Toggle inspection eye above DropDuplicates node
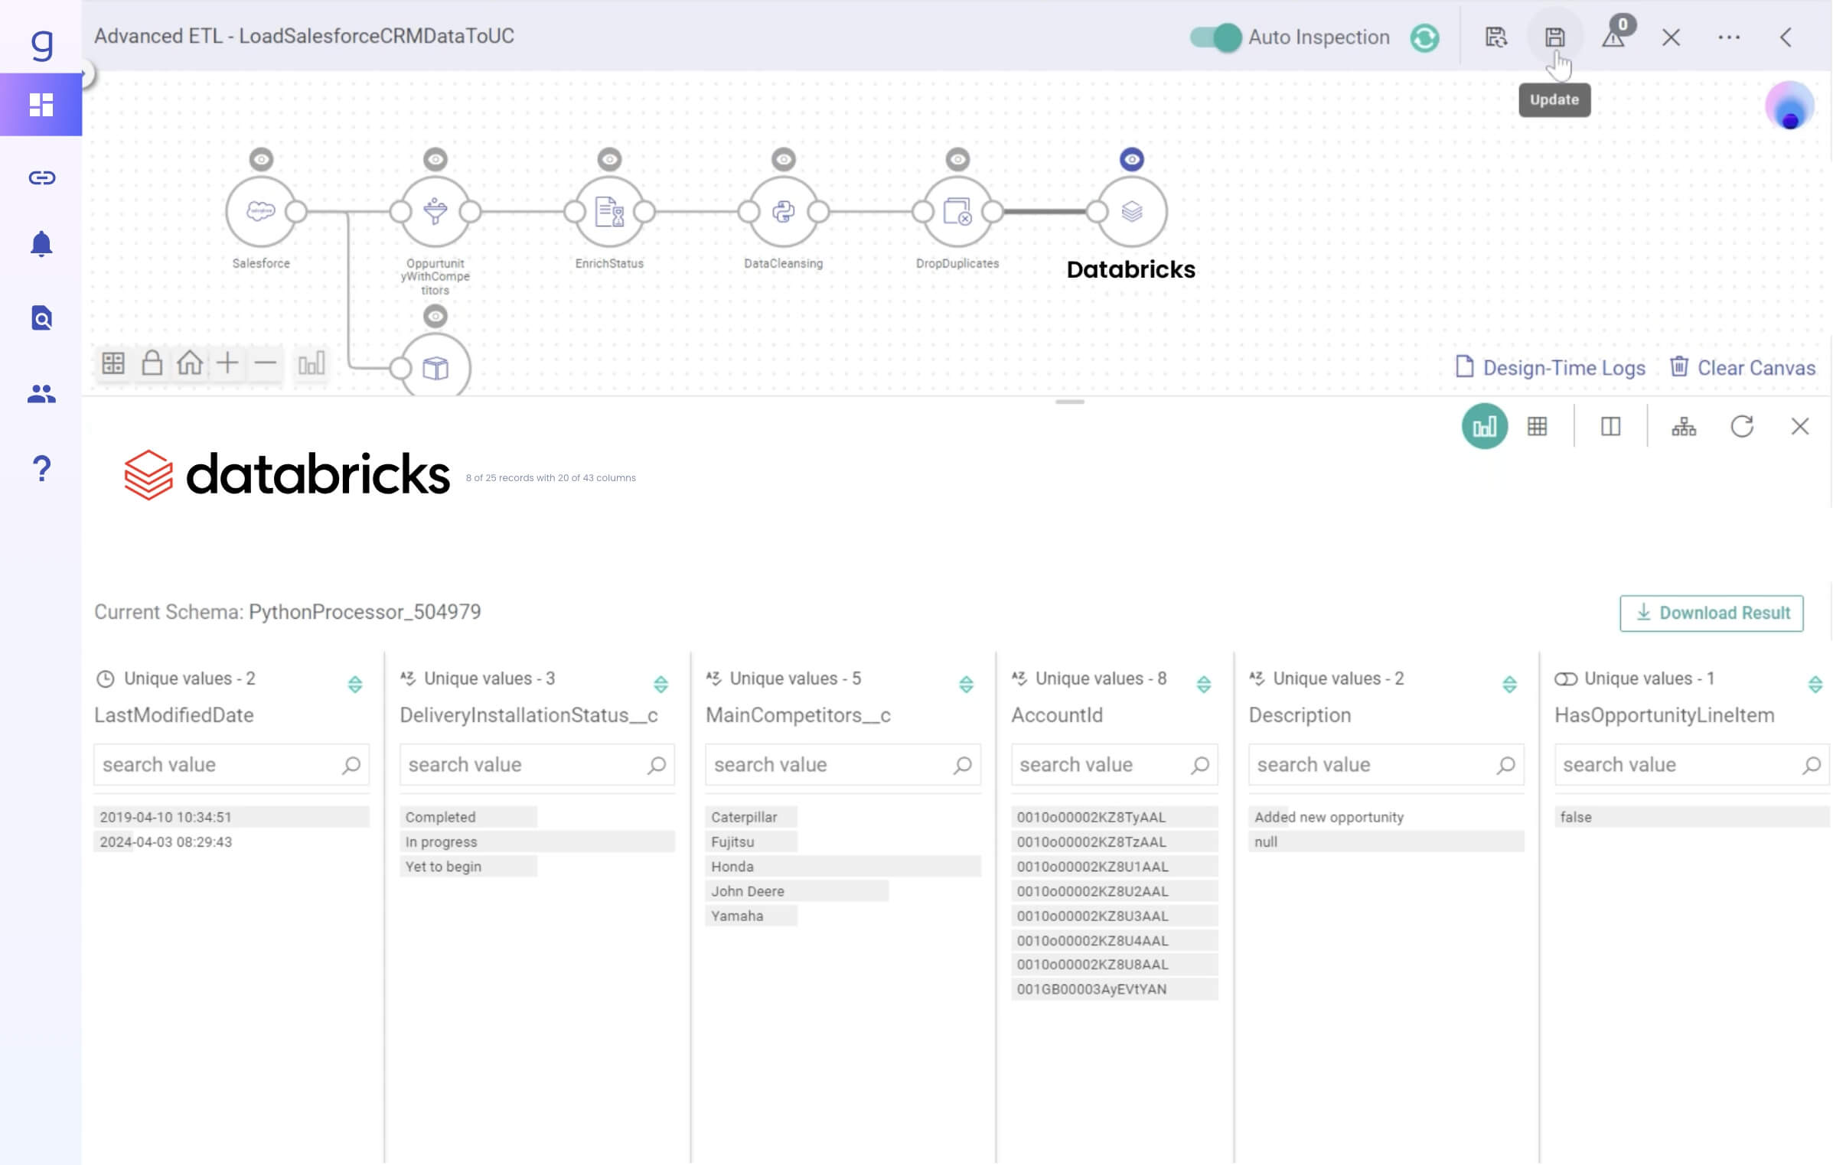Image resolution: width=1833 pixels, height=1165 pixels. (x=957, y=159)
